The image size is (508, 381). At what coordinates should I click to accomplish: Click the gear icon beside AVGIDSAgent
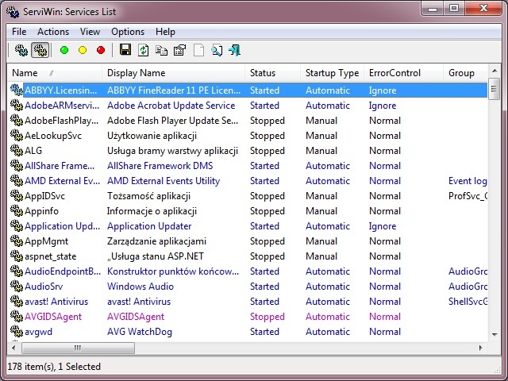click(16, 316)
